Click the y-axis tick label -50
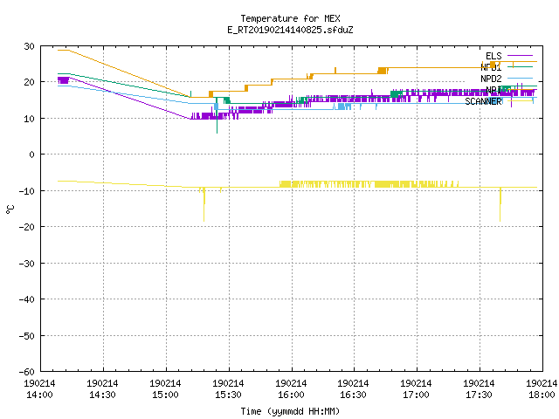The width and height of the screenshot is (559, 419). tap(27, 336)
